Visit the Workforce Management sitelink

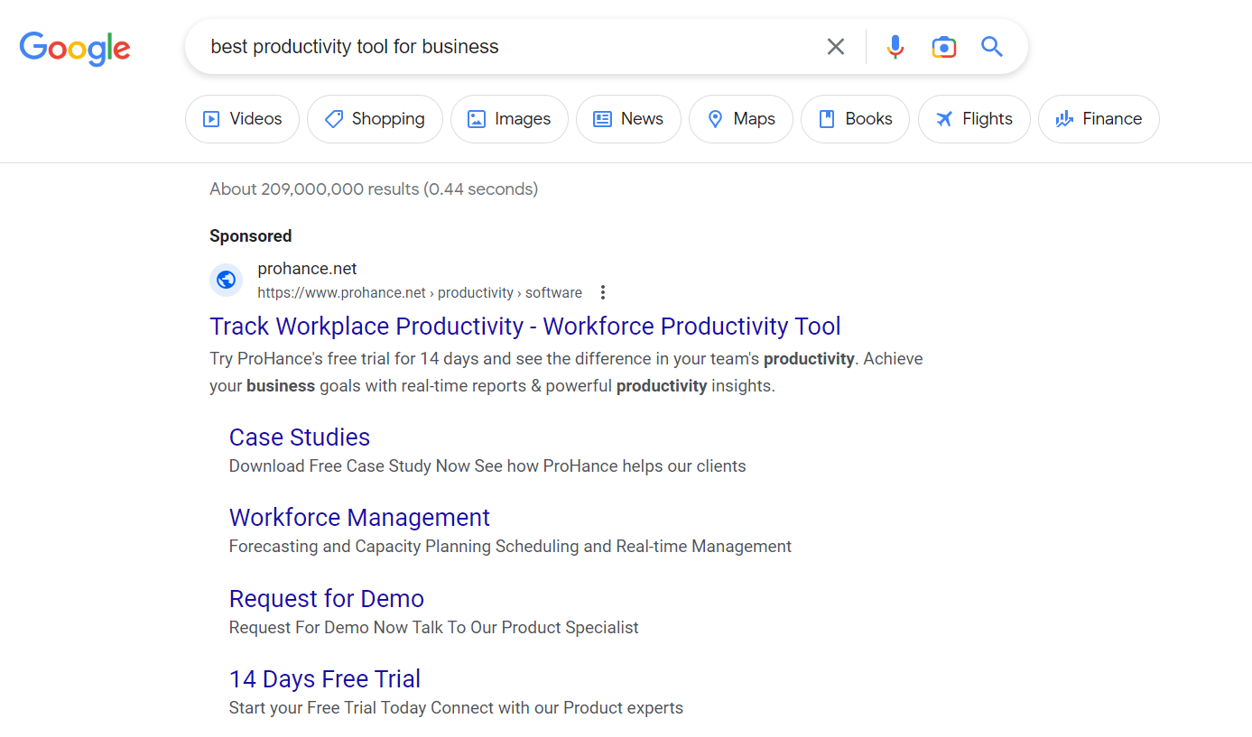(359, 518)
